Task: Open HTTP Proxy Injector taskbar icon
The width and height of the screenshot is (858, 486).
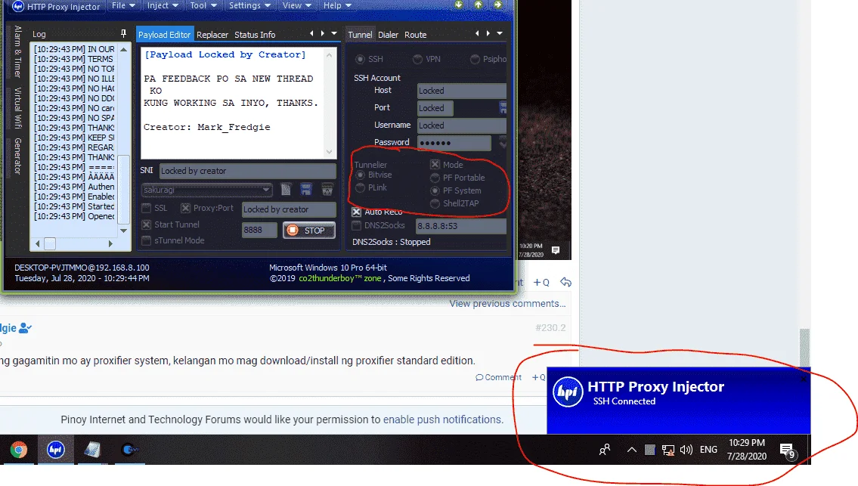Action: pyautogui.click(x=55, y=449)
